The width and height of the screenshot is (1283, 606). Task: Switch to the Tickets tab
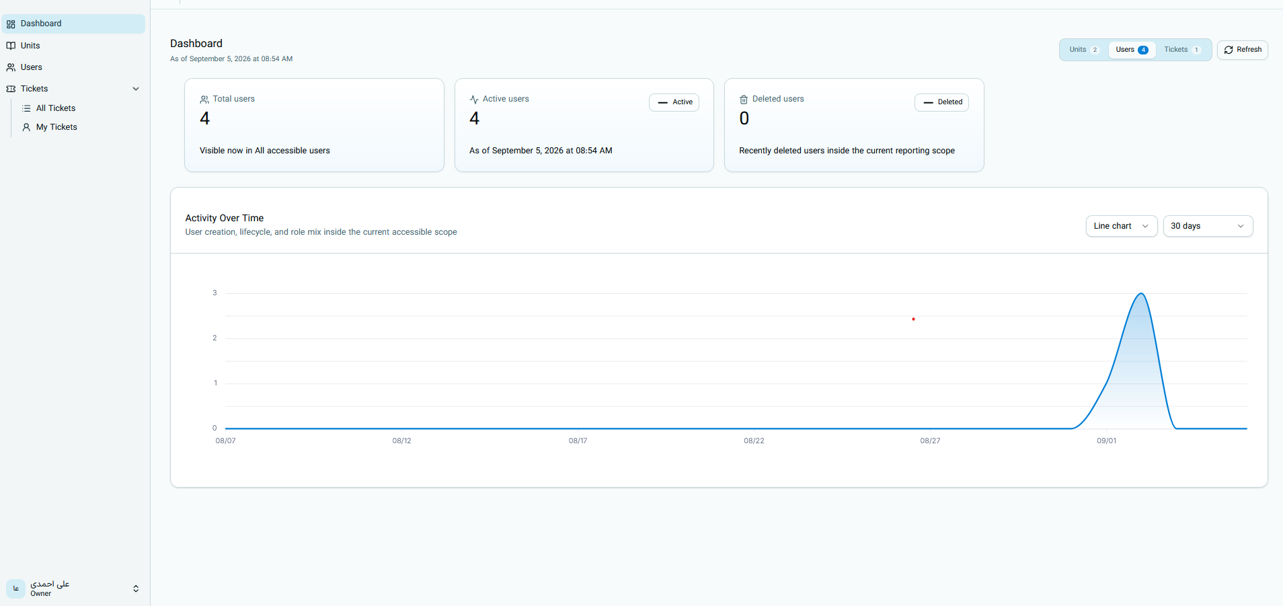click(x=1182, y=50)
